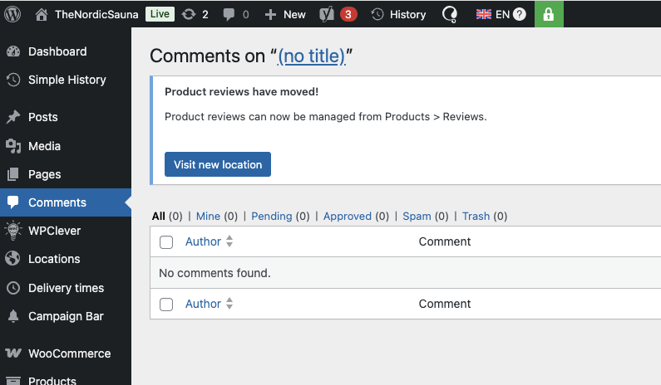Tick the select-all checkbox in footer row
This screenshot has width=661, height=385.
pos(166,305)
